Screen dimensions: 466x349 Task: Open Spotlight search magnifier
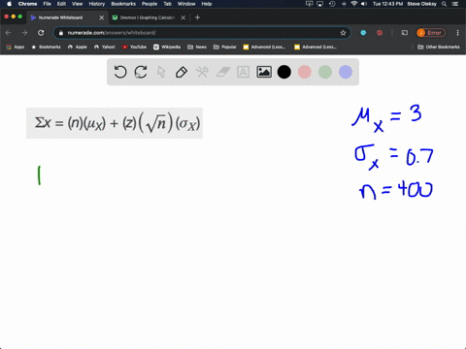445,4
